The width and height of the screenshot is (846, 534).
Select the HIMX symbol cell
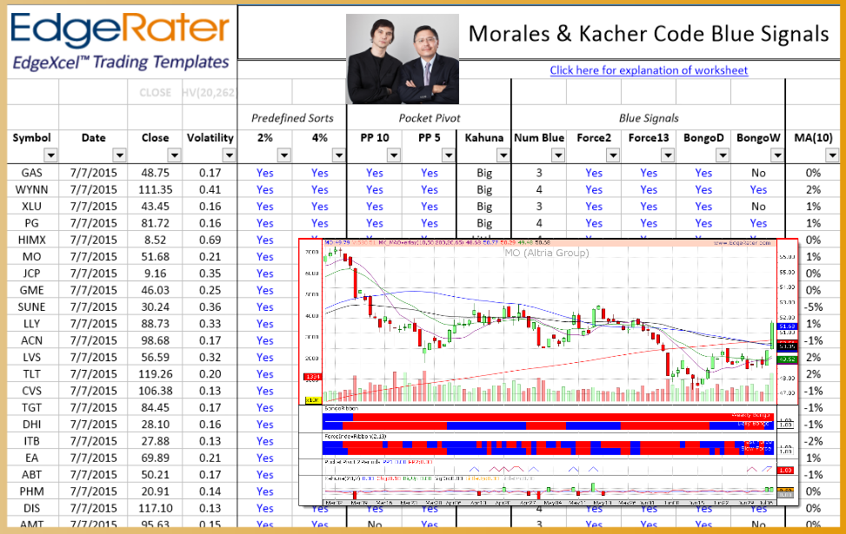pos(32,240)
